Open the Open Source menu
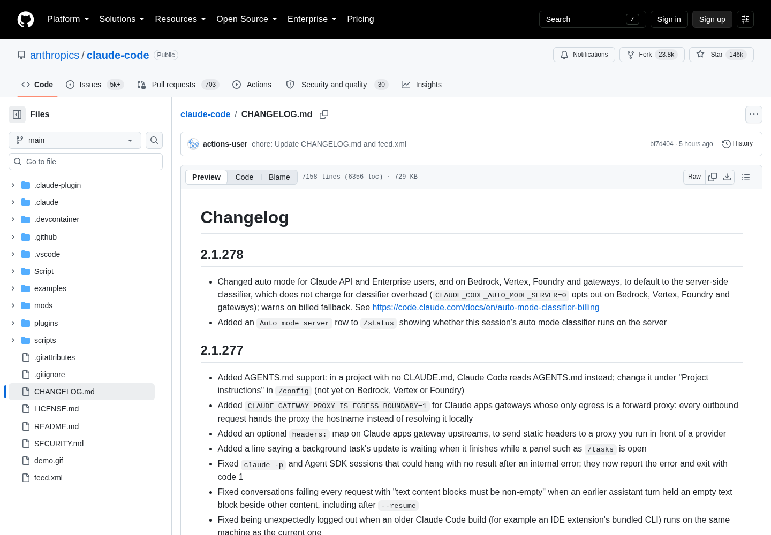 click(x=247, y=19)
